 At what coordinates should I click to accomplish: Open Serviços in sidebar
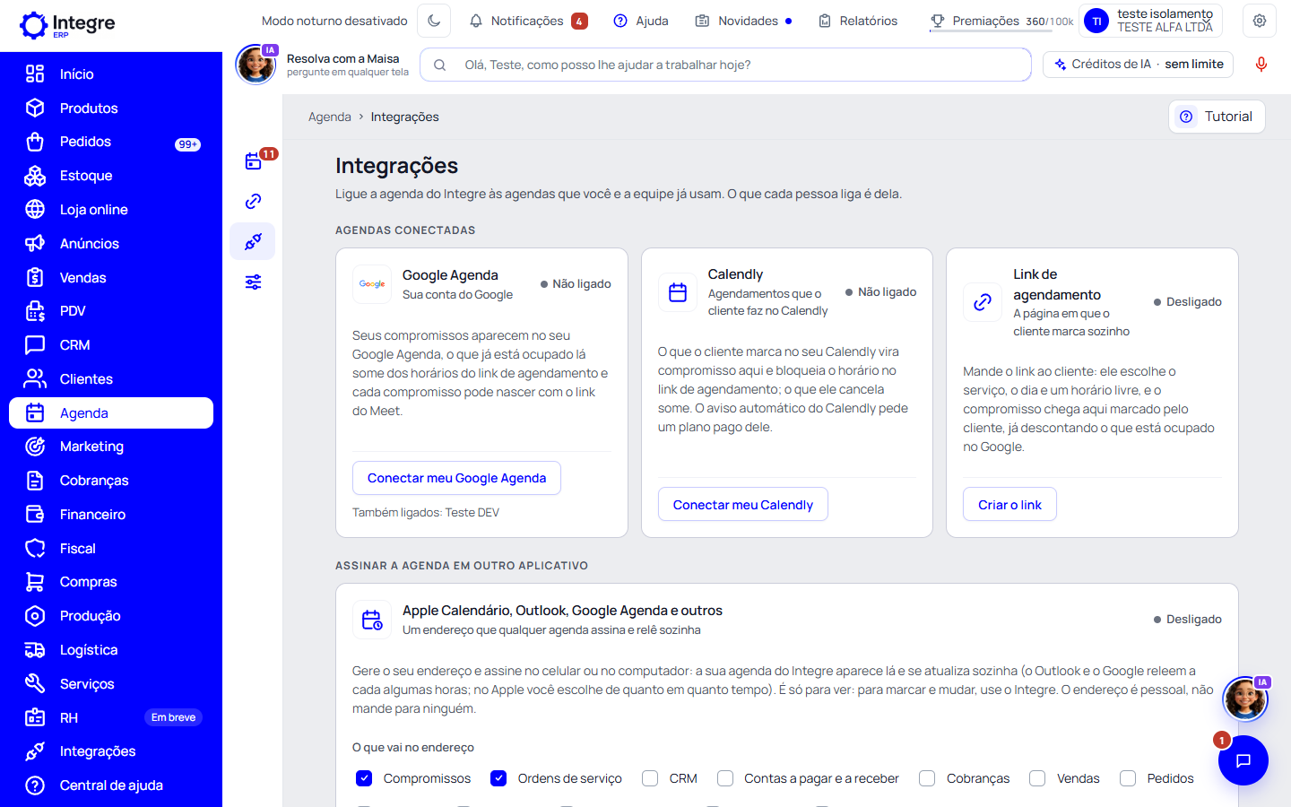click(111, 684)
